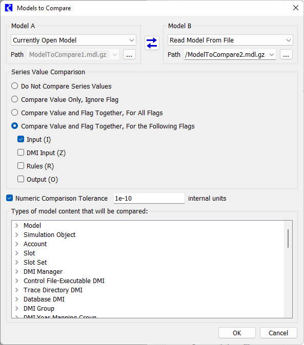304x345 pixels.
Task: Check the Rules (R) flag
Action: click(21, 166)
